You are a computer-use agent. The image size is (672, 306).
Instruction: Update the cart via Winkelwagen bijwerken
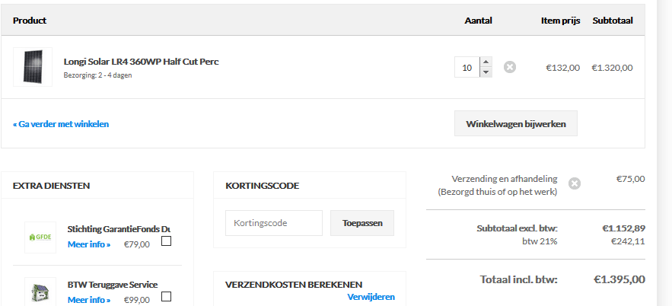pos(516,124)
